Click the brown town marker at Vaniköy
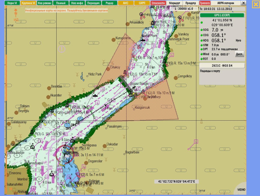This screenshot has width=260, height=196. [x=176, y=36]
